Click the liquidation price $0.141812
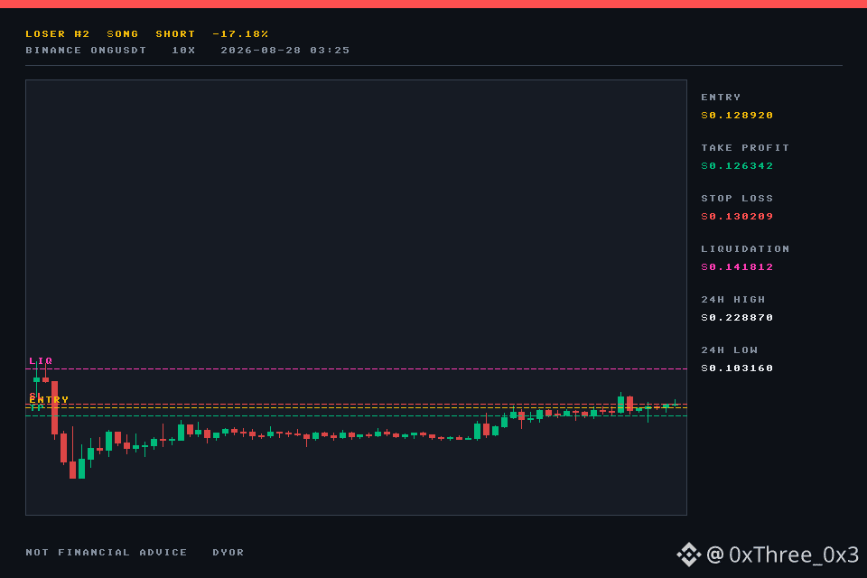This screenshot has width=867, height=578. [x=737, y=267]
